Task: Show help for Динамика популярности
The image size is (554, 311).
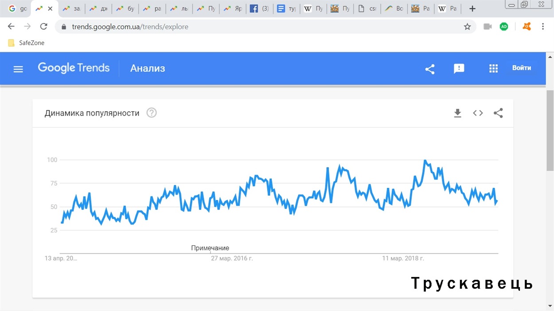Action: pos(152,113)
